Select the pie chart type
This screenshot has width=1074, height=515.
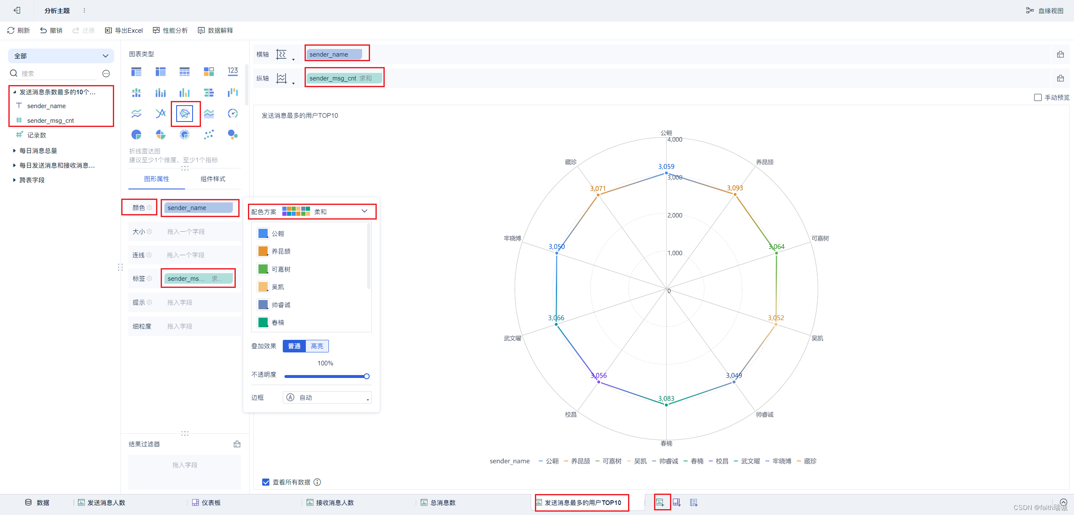tap(136, 135)
